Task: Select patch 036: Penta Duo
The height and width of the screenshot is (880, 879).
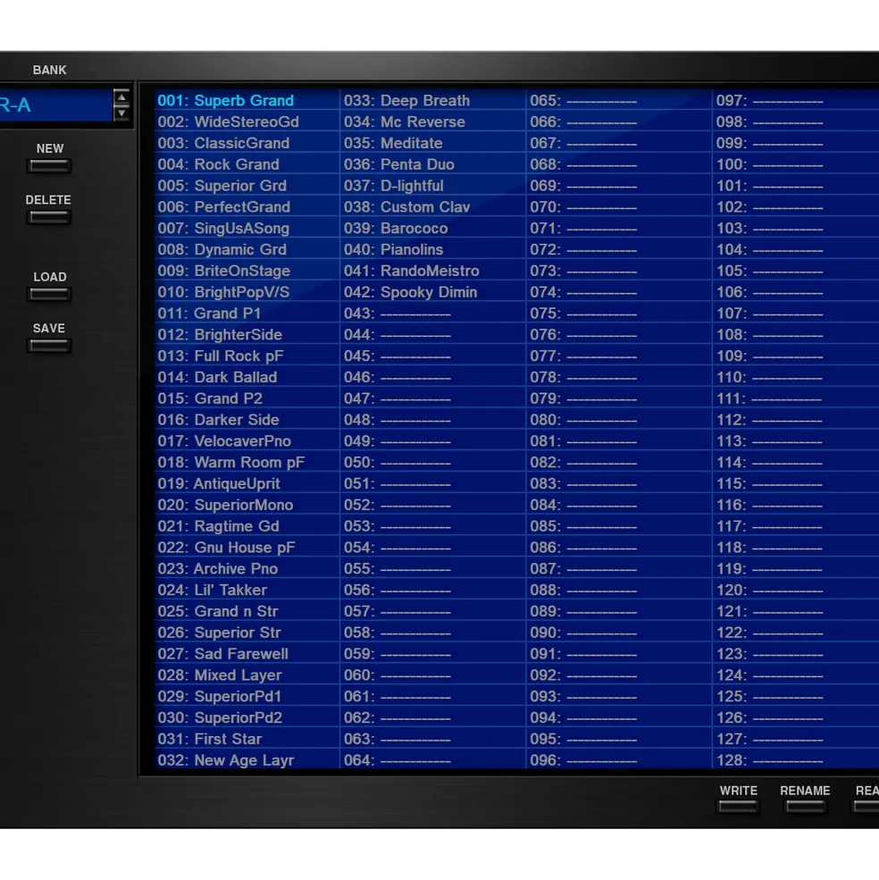Action: 432,164
